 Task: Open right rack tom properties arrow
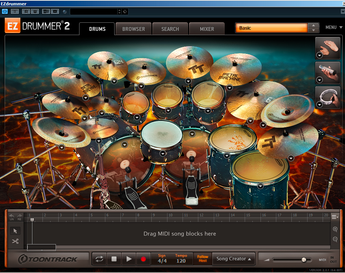click(x=208, y=111)
